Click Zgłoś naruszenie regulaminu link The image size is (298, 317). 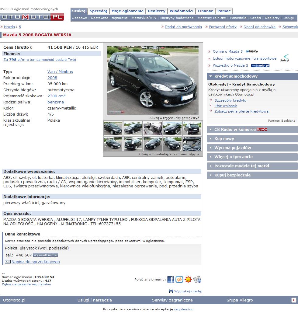click(x=26, y=284)
